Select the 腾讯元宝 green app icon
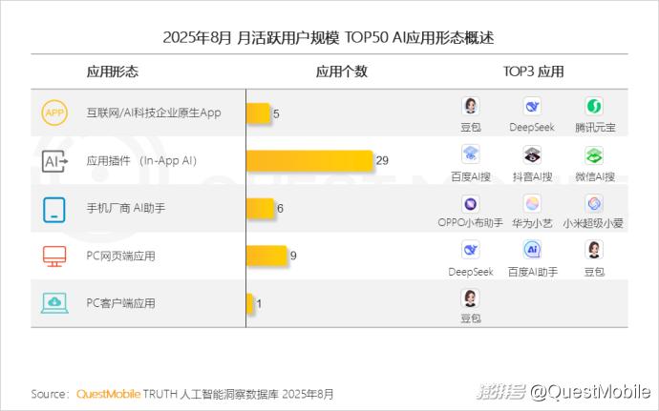 pyautogui.click(x=594, y=107)
